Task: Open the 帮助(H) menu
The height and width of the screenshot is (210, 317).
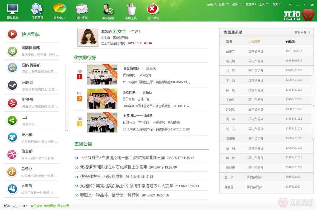Action: (277, 4)
